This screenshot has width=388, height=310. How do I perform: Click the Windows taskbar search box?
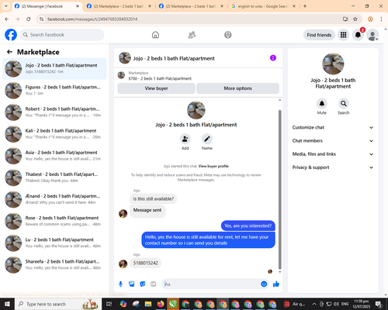click(x=57, y=304)
